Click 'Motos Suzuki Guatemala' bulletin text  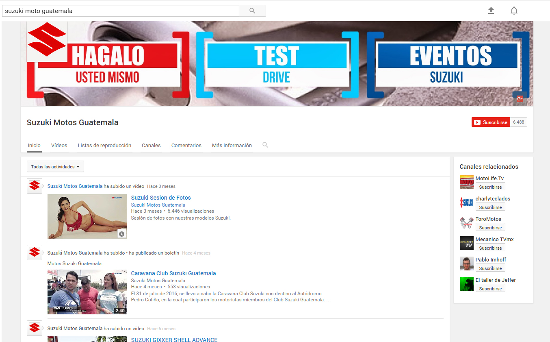(x=74, y=264)
